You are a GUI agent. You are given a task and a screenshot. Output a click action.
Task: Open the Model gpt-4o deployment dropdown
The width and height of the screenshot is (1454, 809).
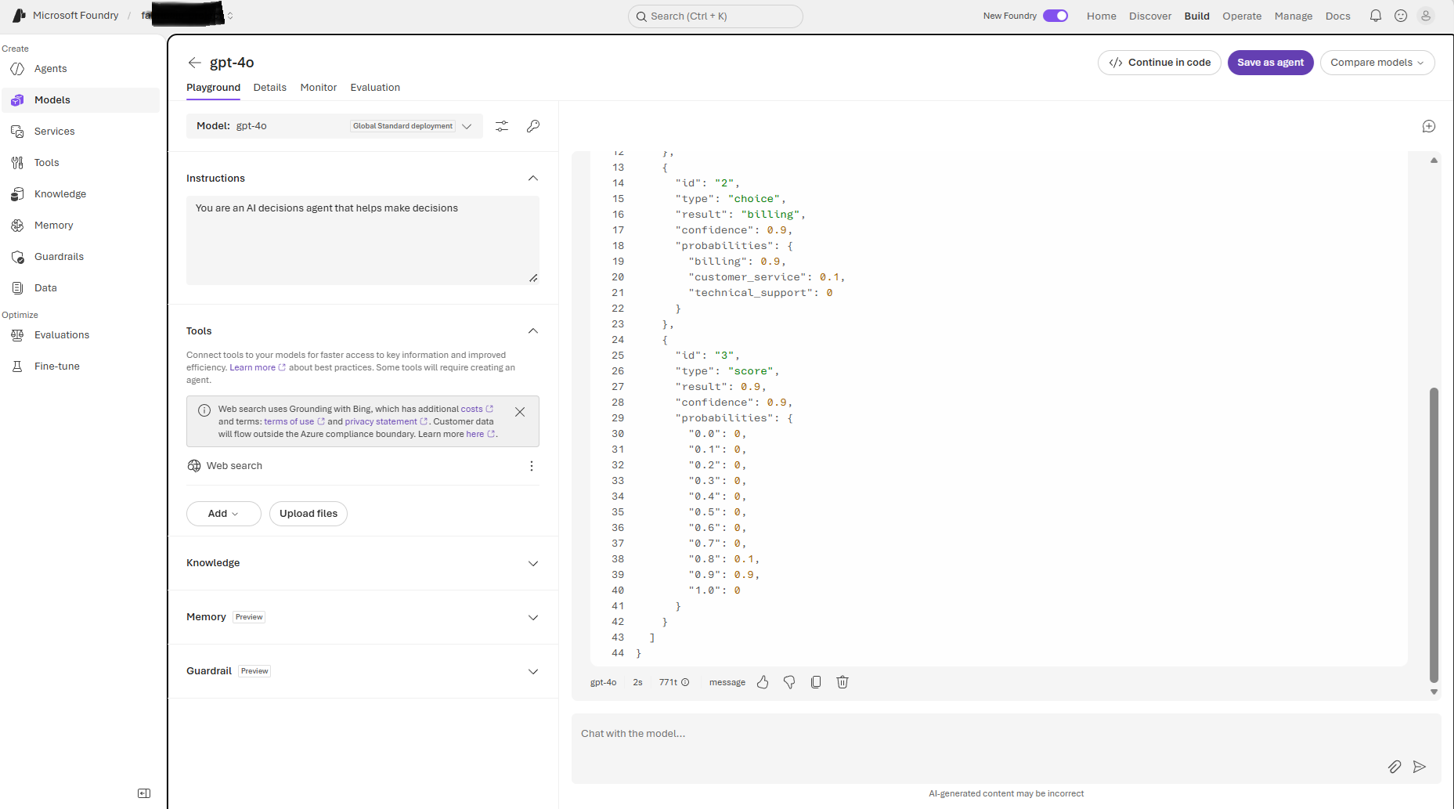click(x=334, y=126)
